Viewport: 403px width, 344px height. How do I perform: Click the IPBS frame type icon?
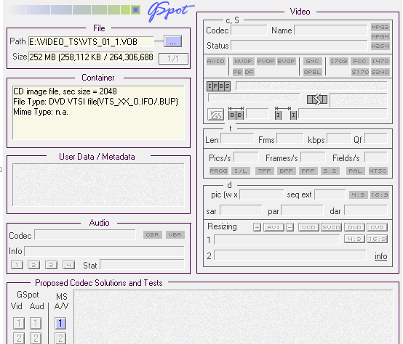[218, 86]
